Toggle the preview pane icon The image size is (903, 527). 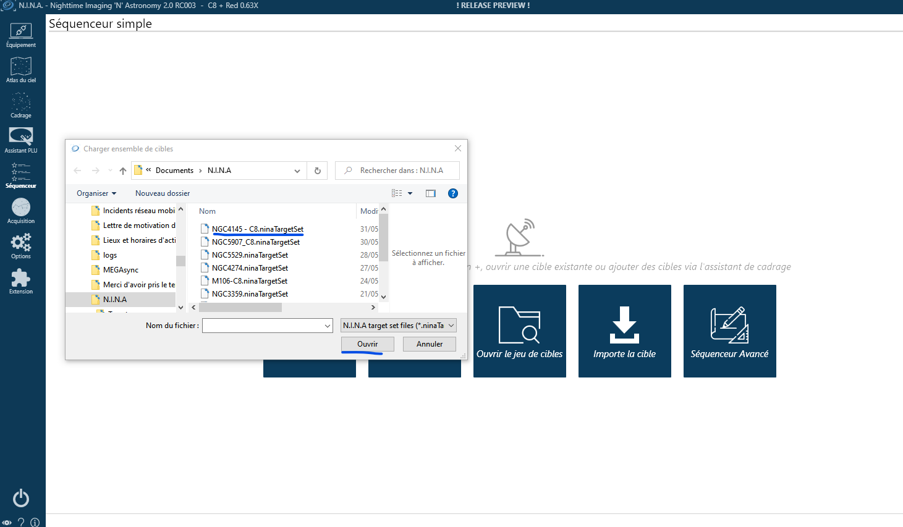coord(431,193)
